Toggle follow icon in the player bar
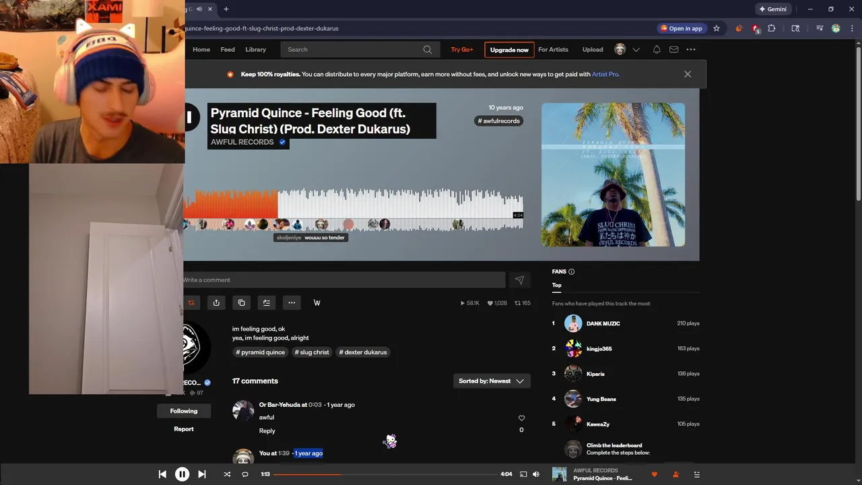Image resolution: width=862 pixels, height=485 pixels. 675,474
